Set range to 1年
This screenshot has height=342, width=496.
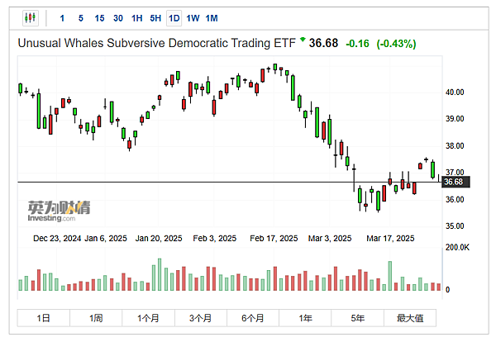pyautogui.click(x=305, y=318)
